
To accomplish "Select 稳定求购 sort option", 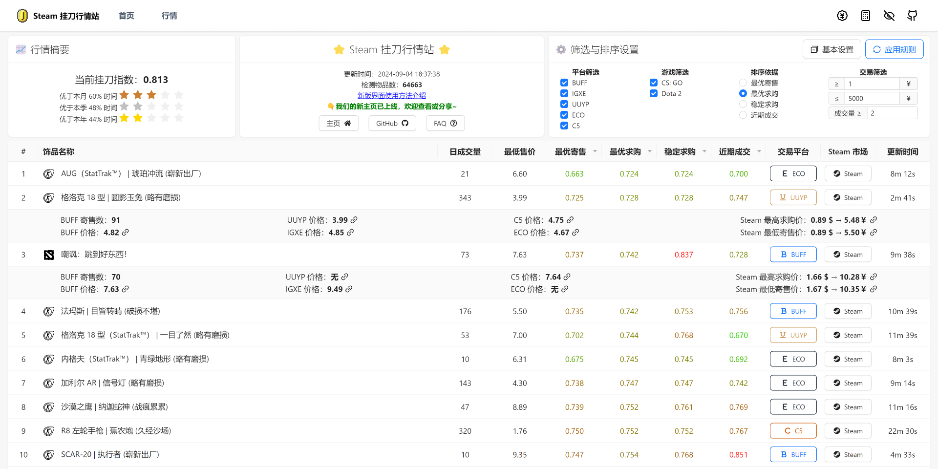I will coord(743,105).
